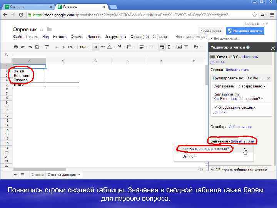Open the Ответы женщин tab dropdown arrow

click(79, 174)
